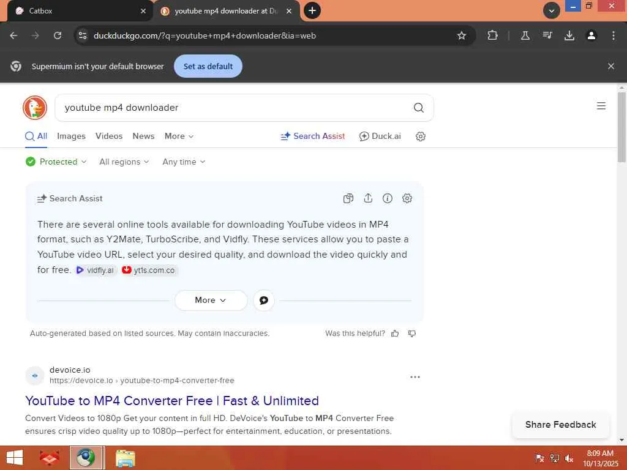Select the youtube mp4 downloader tab
Viewport: 627px width, 470px height.
point(226,11)
